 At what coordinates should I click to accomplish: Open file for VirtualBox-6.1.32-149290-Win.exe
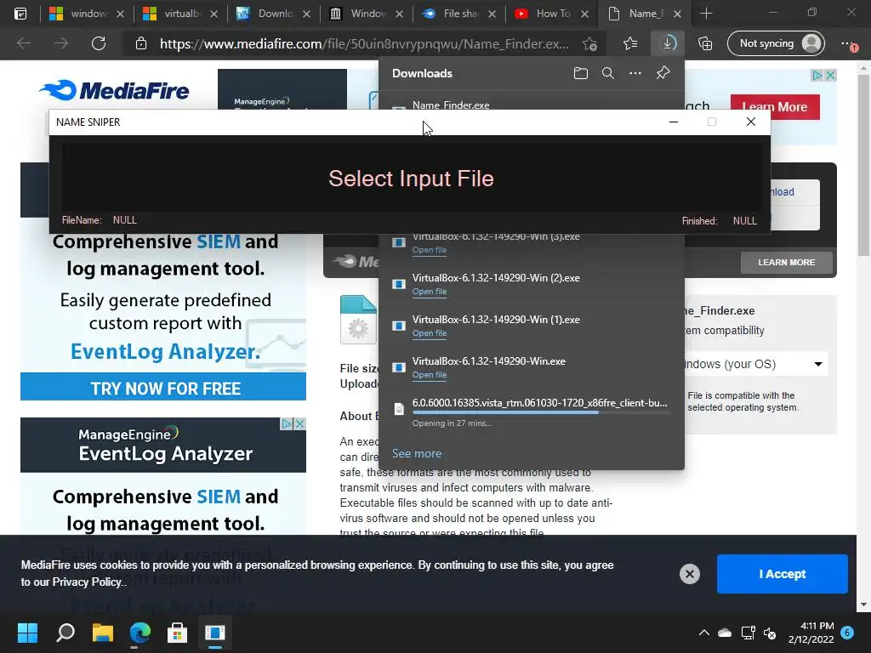430,375
